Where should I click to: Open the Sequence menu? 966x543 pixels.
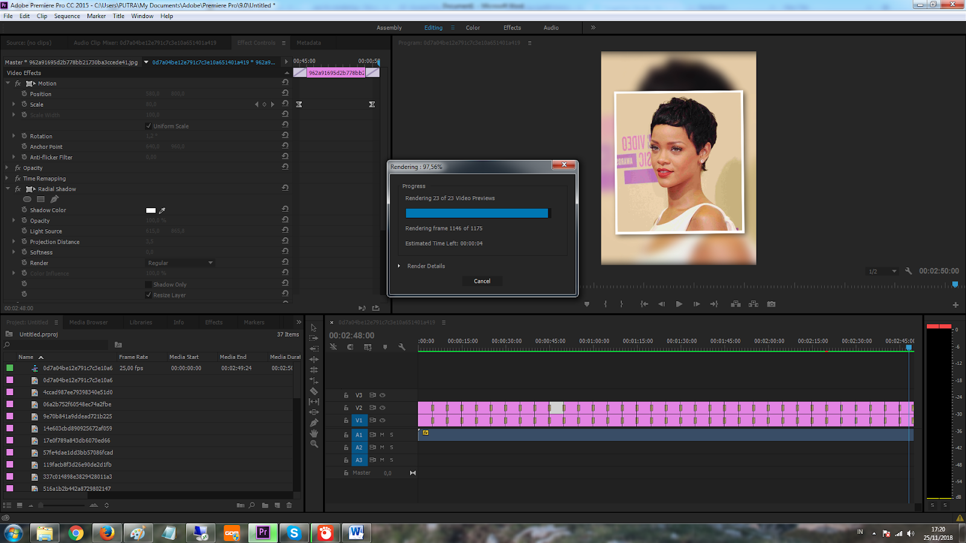click(66, 16)
